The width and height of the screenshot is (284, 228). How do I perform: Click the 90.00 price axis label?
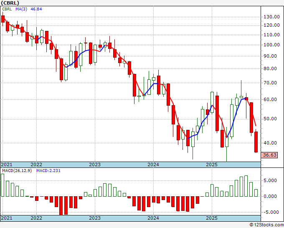pos(270,56)
